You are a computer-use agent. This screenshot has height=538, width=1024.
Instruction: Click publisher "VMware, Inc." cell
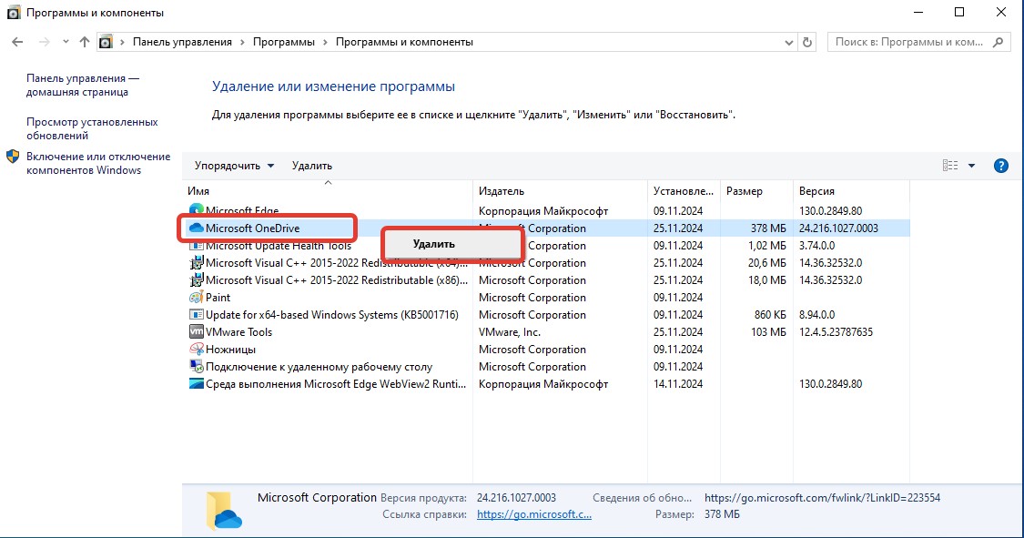[x=510, y=331]
